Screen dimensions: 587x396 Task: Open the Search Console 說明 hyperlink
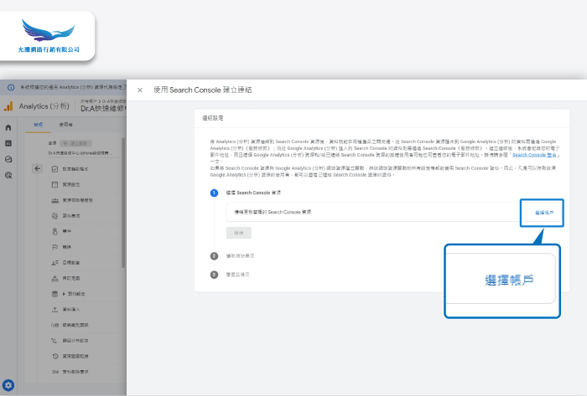click(535, 155)
